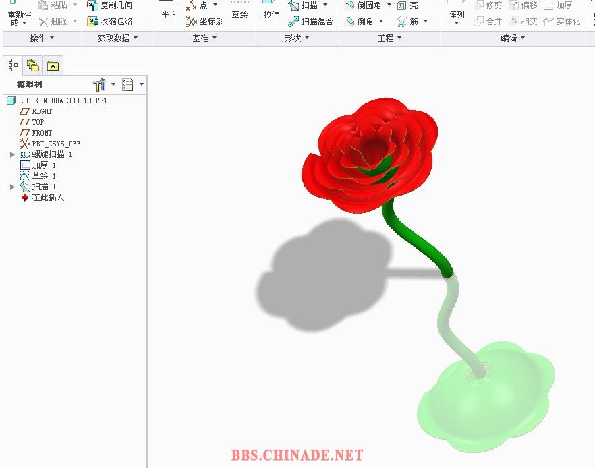The height and width of the screenshot is (468, 595).
Task: Click the Shell (壳) icon
Action: 401,5
